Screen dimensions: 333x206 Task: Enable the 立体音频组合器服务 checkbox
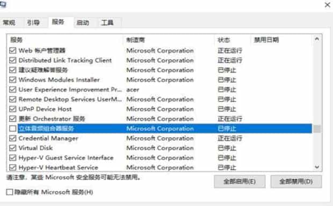13,128
